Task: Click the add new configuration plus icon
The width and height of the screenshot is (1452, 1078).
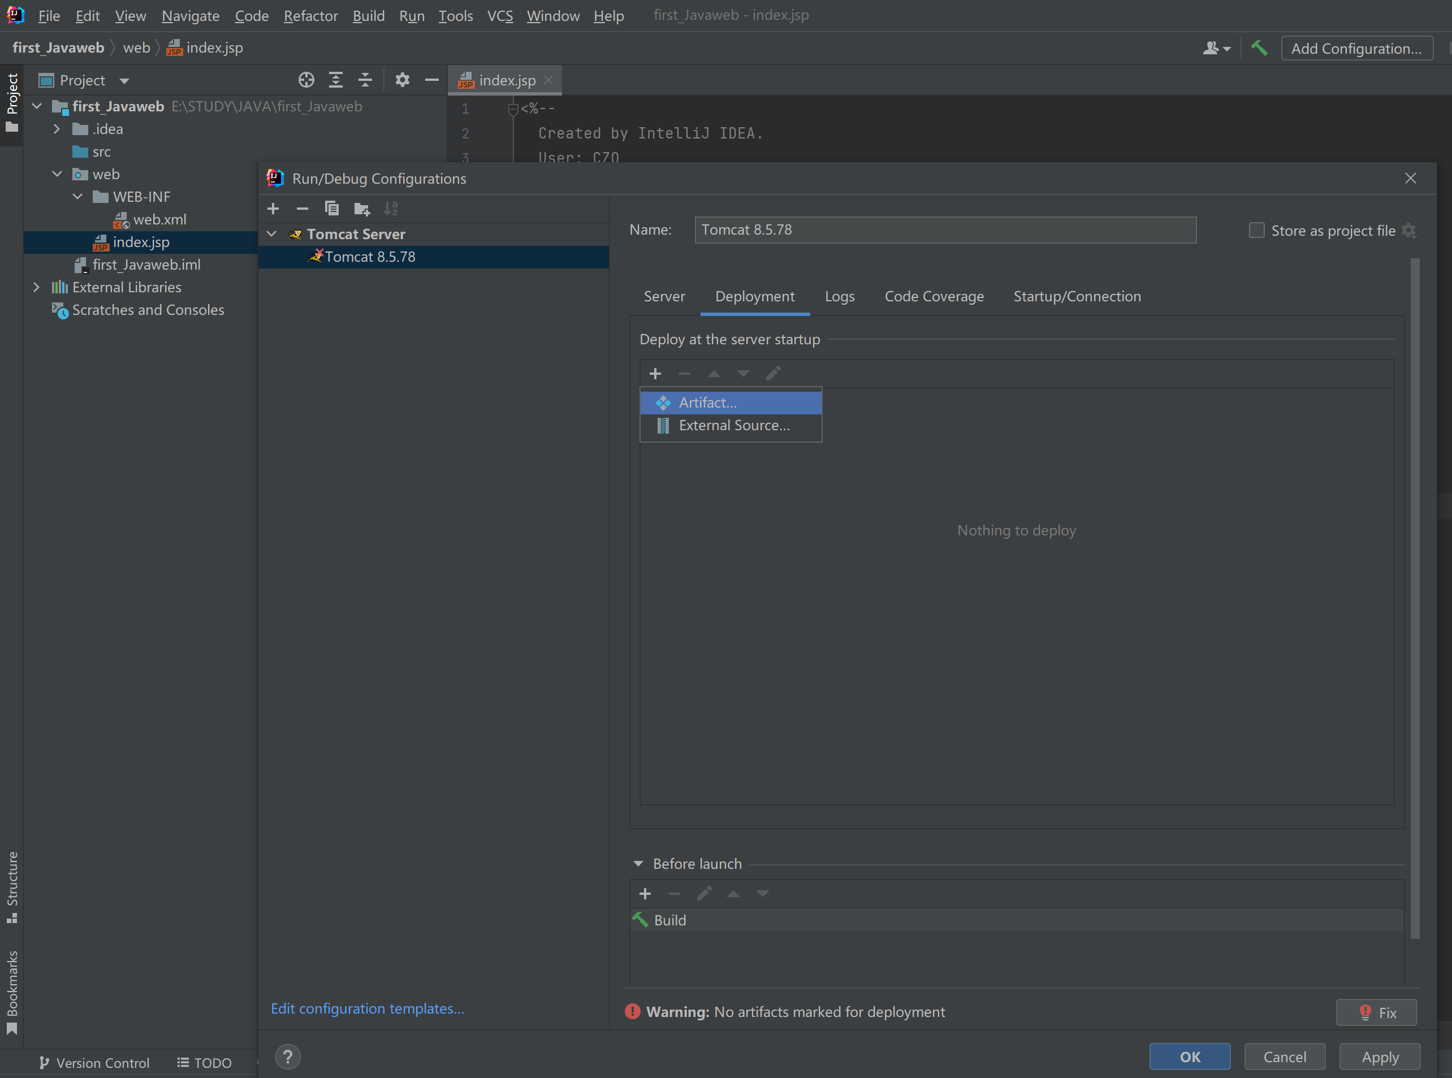Action: pyautogui.click(x=274, y=209)
